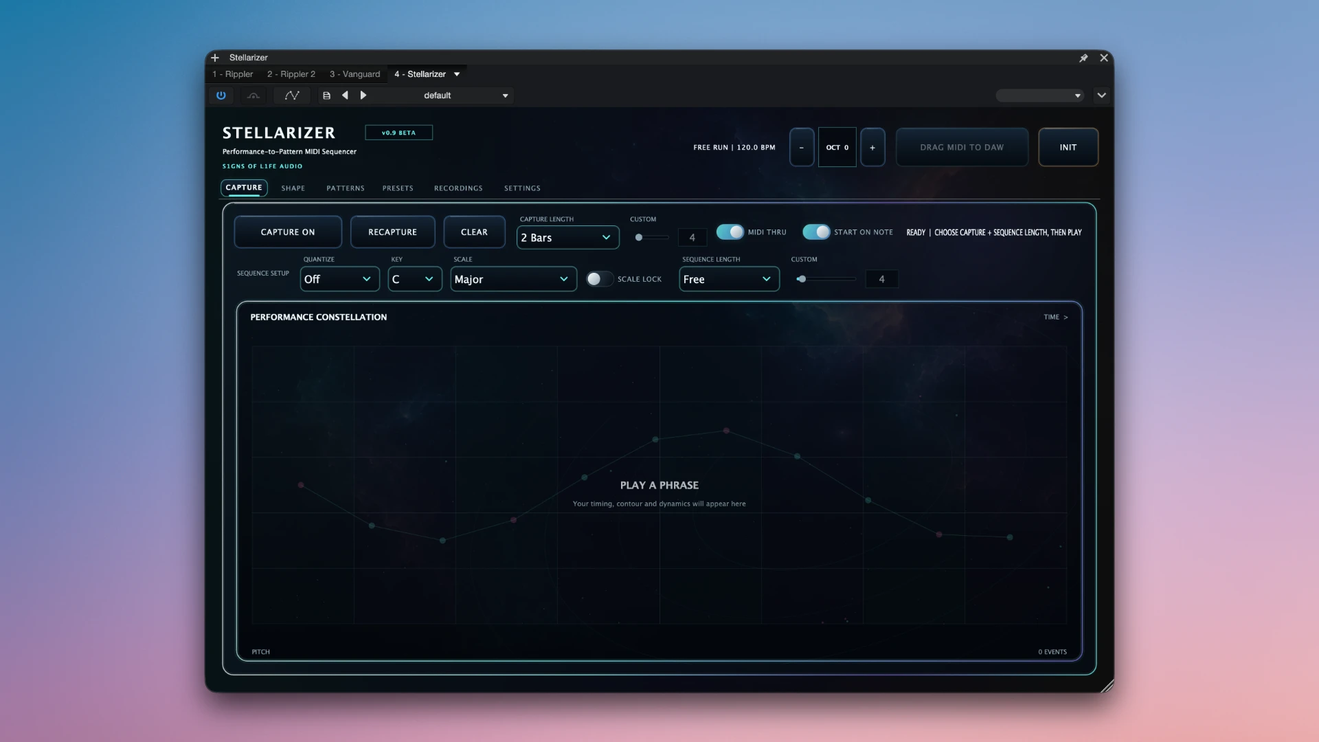Click the sequence length custom slider
This screenshot has width=1319, height=742.
pyautogui.click(x=826, y=279)
